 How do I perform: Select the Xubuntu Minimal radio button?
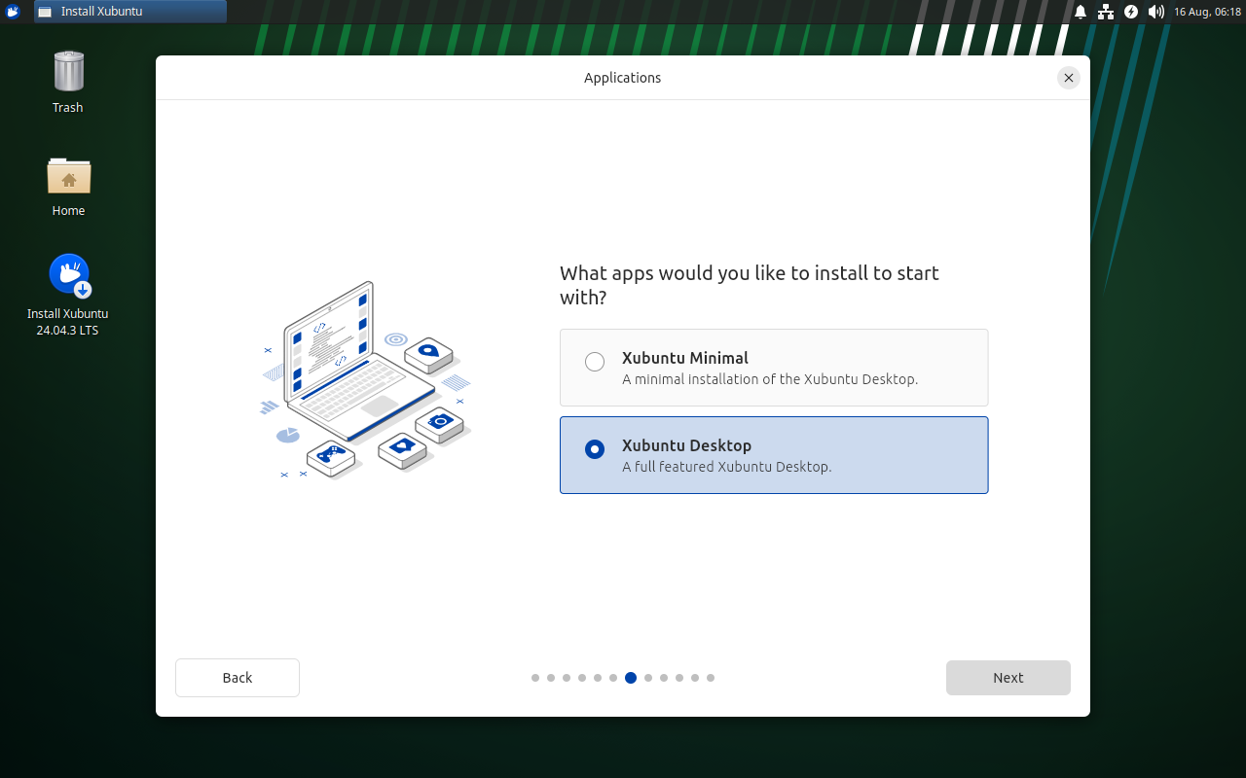point(595,362)
